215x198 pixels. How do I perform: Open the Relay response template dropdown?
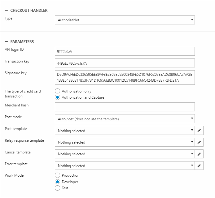(x=125, y=142)
